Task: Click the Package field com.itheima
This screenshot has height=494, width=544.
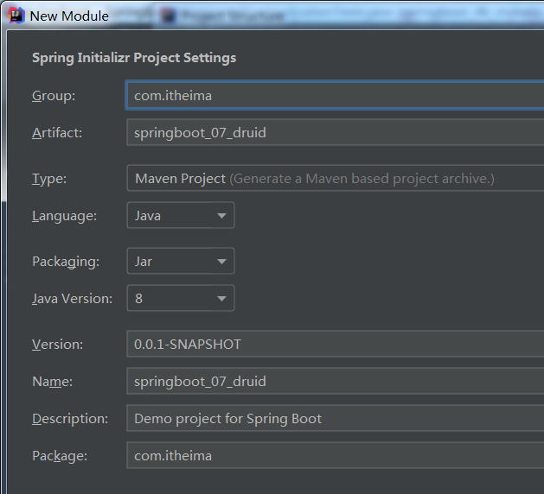Action: [x=336, y=455]
